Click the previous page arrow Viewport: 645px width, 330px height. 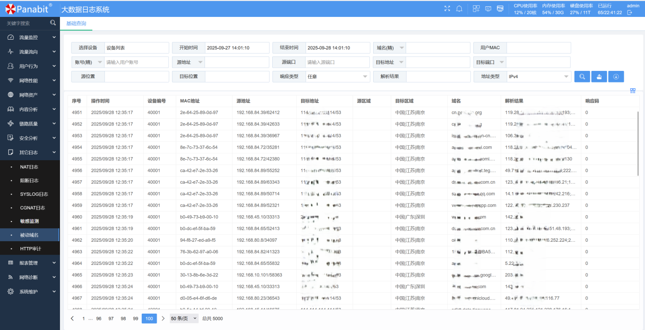(73, 318)
